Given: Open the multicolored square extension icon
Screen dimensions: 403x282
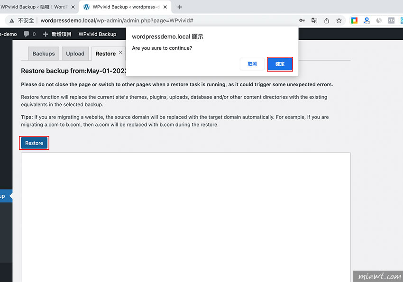Looking at the screenshot, I should coord(355,20).
